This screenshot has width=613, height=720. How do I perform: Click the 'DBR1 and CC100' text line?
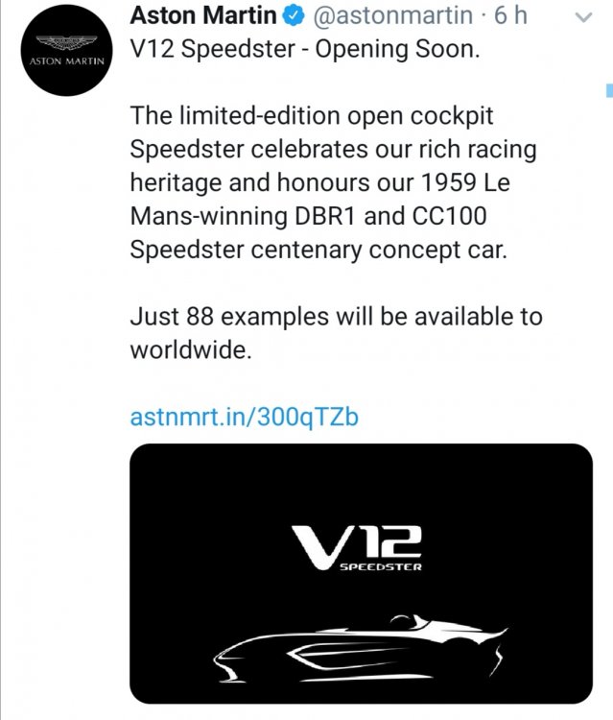[x=390, y=216]
